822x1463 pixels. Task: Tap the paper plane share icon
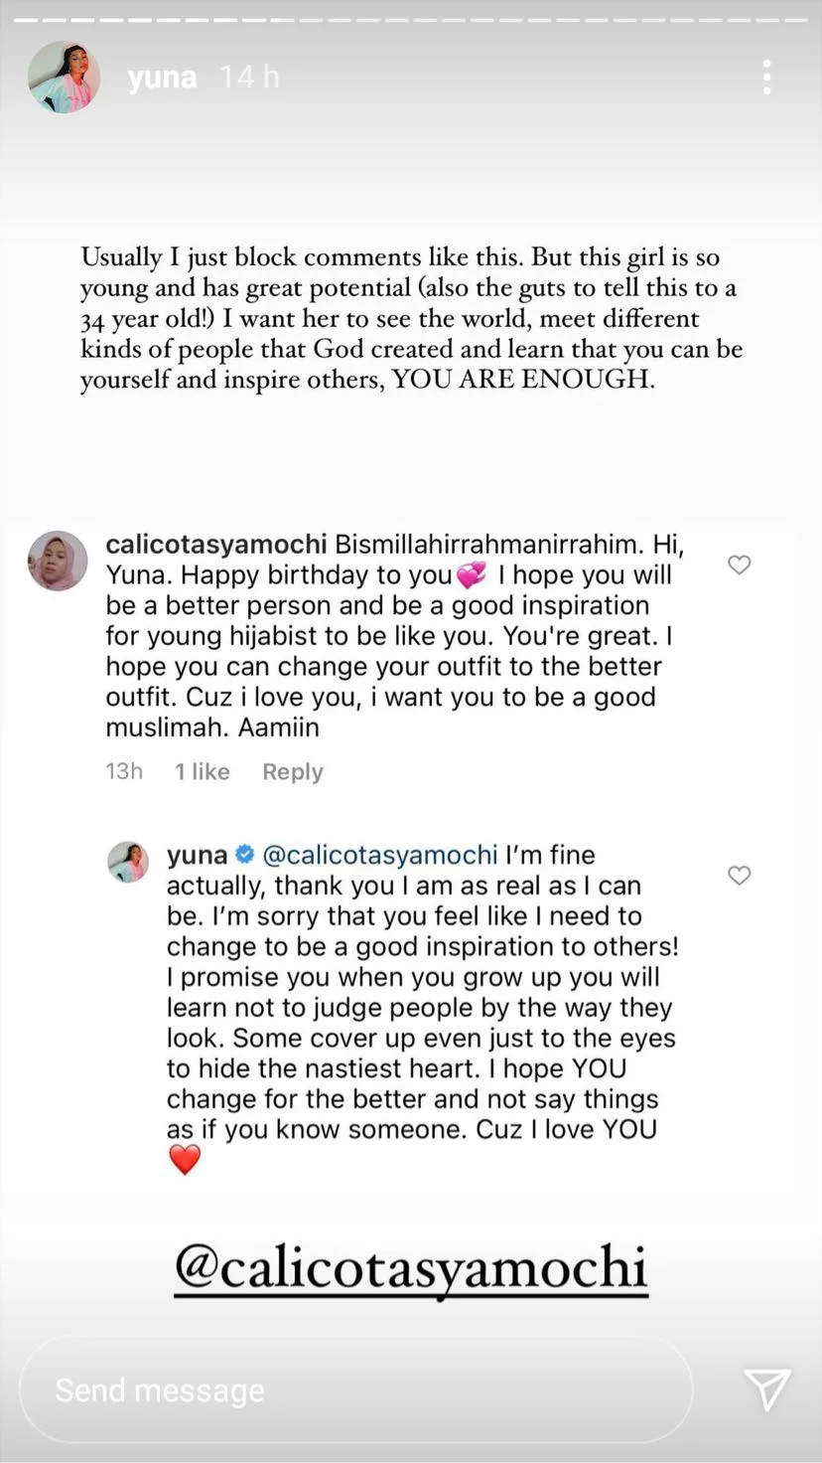[x=766, y=1388]
